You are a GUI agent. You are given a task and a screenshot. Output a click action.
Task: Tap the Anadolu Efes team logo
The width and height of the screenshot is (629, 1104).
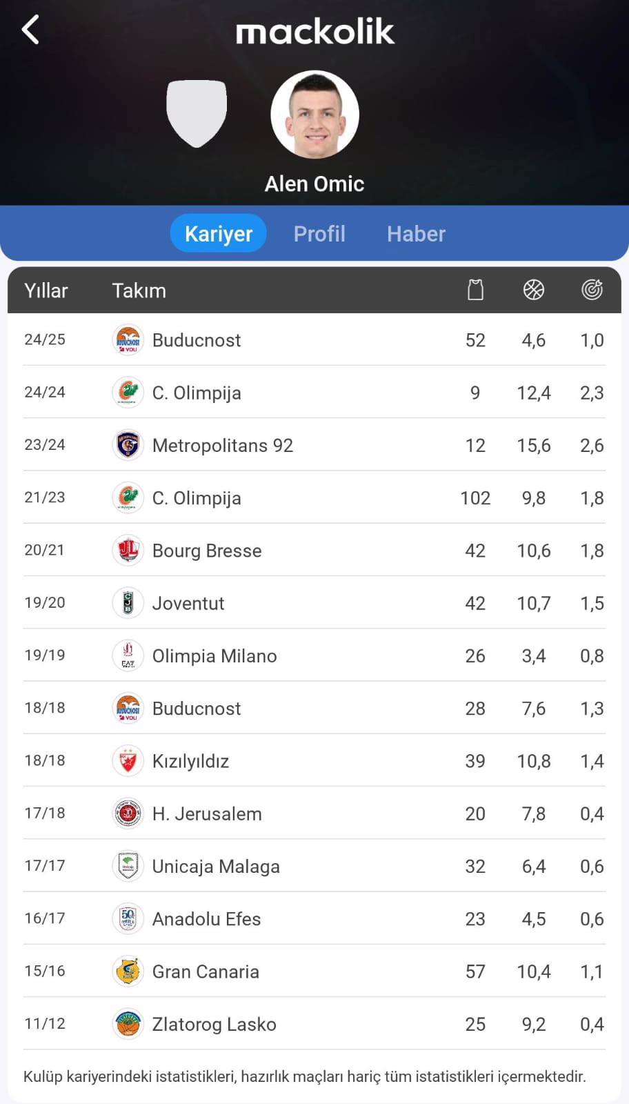pos(128,918)
